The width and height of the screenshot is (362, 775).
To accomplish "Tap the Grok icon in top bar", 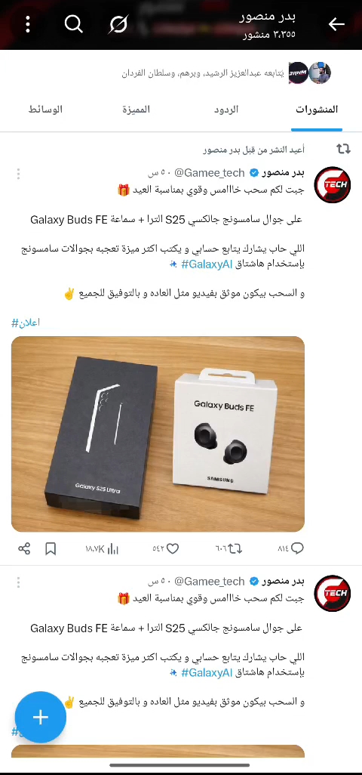I will 119,23.
